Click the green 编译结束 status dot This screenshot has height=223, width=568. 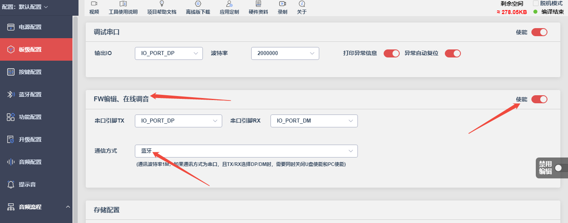click(x=535, y=12)
